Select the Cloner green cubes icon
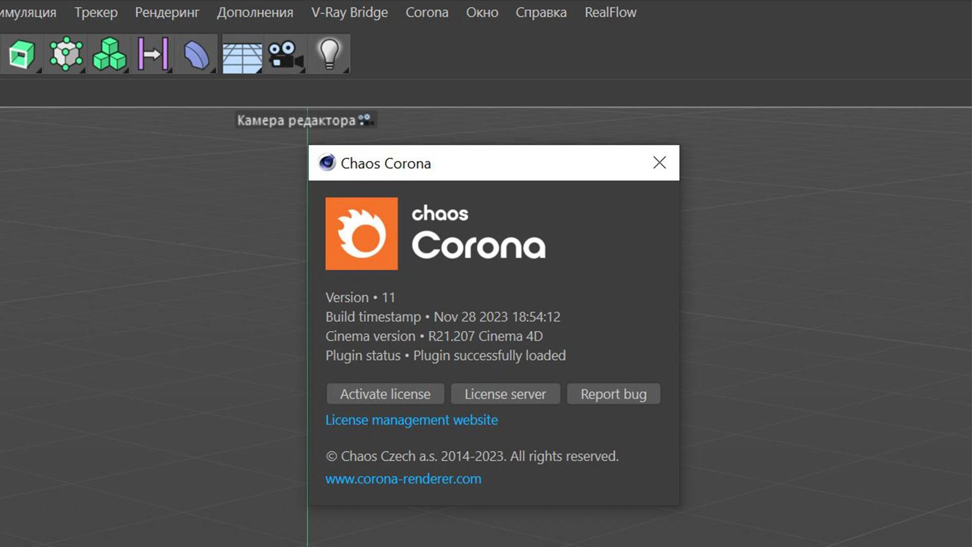 (109, 54)
